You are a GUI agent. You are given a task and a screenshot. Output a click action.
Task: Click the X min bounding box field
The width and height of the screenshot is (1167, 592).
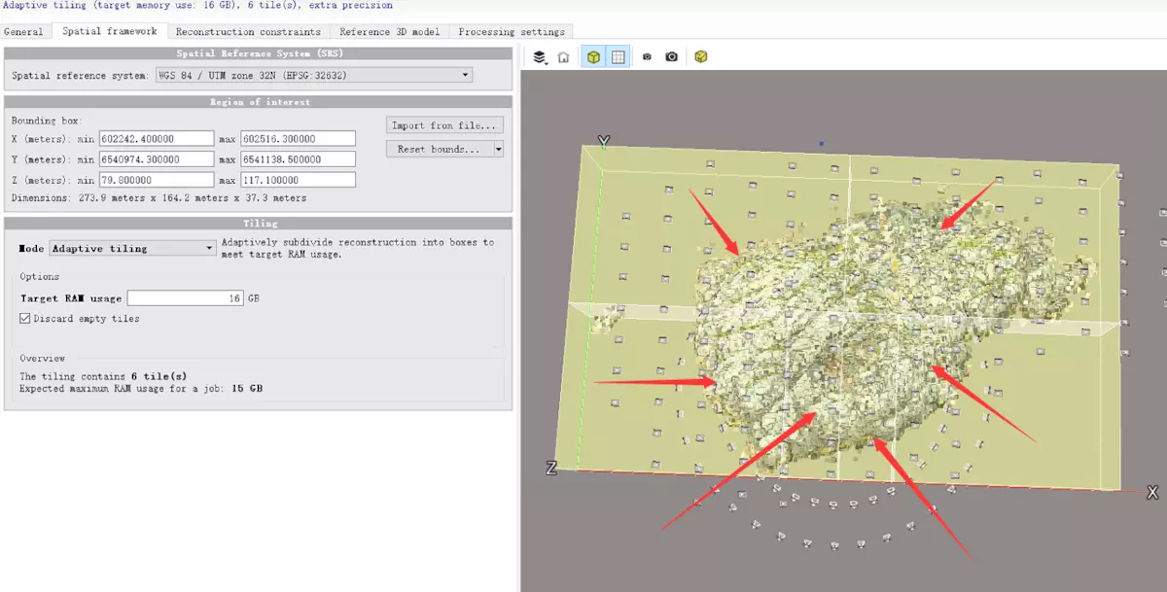(x=156, y=139)
